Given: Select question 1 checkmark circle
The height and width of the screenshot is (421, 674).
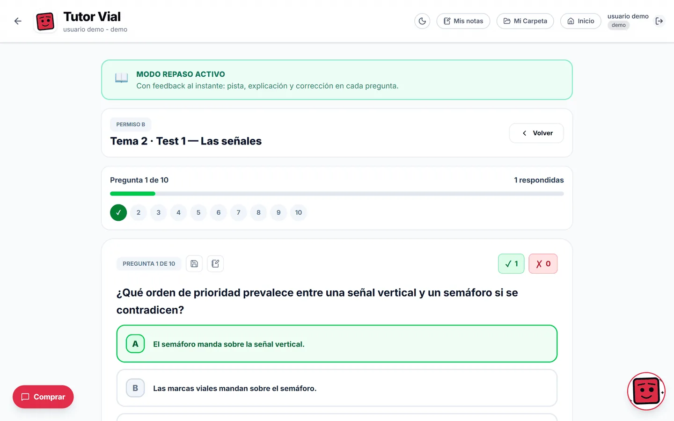Looking at the screenshot, I should click(118, 212).
